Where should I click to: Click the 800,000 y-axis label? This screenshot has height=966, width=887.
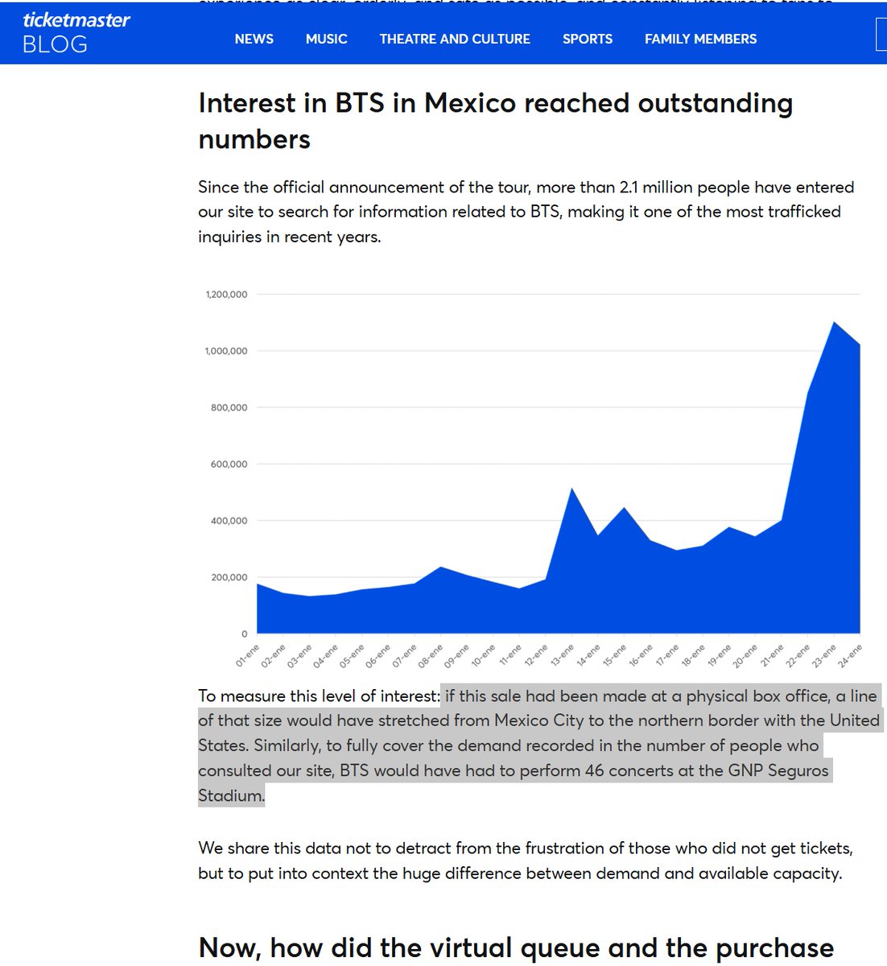pos(229,407)
